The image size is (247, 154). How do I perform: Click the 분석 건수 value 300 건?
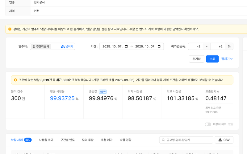(18, 98)
